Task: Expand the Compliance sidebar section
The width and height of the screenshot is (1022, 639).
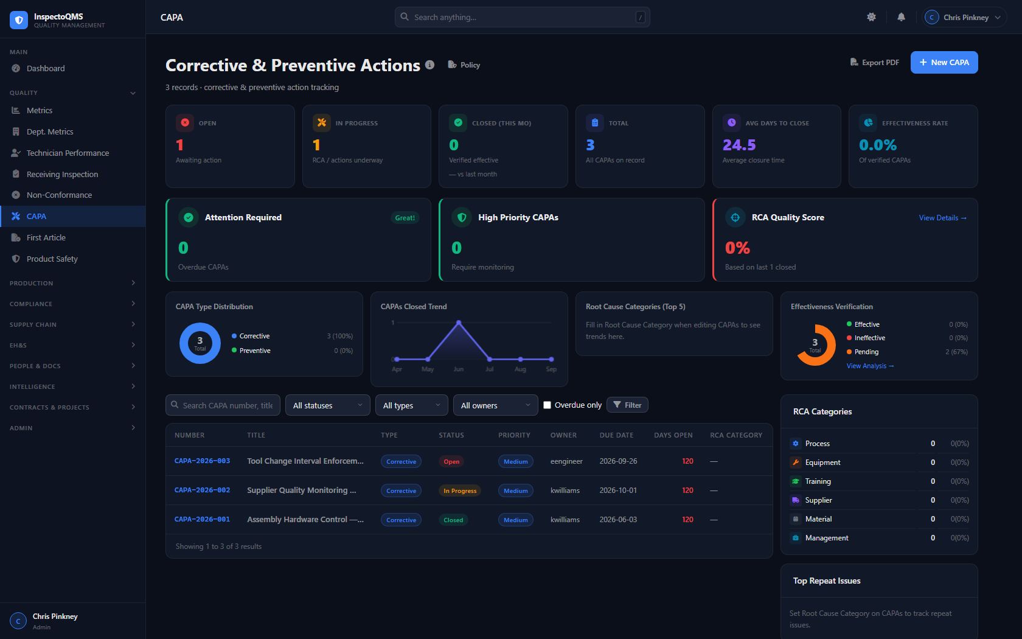Action: coord(72,304)
